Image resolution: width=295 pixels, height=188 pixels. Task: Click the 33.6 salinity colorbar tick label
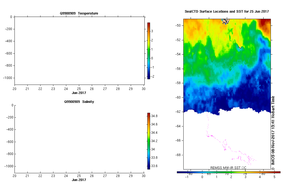pos(154,166)
